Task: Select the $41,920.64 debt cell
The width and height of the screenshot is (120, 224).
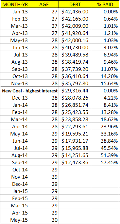Action: click(x=75, y=33)
